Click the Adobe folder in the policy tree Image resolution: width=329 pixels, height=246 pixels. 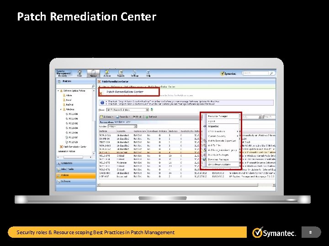click(68, 95)
